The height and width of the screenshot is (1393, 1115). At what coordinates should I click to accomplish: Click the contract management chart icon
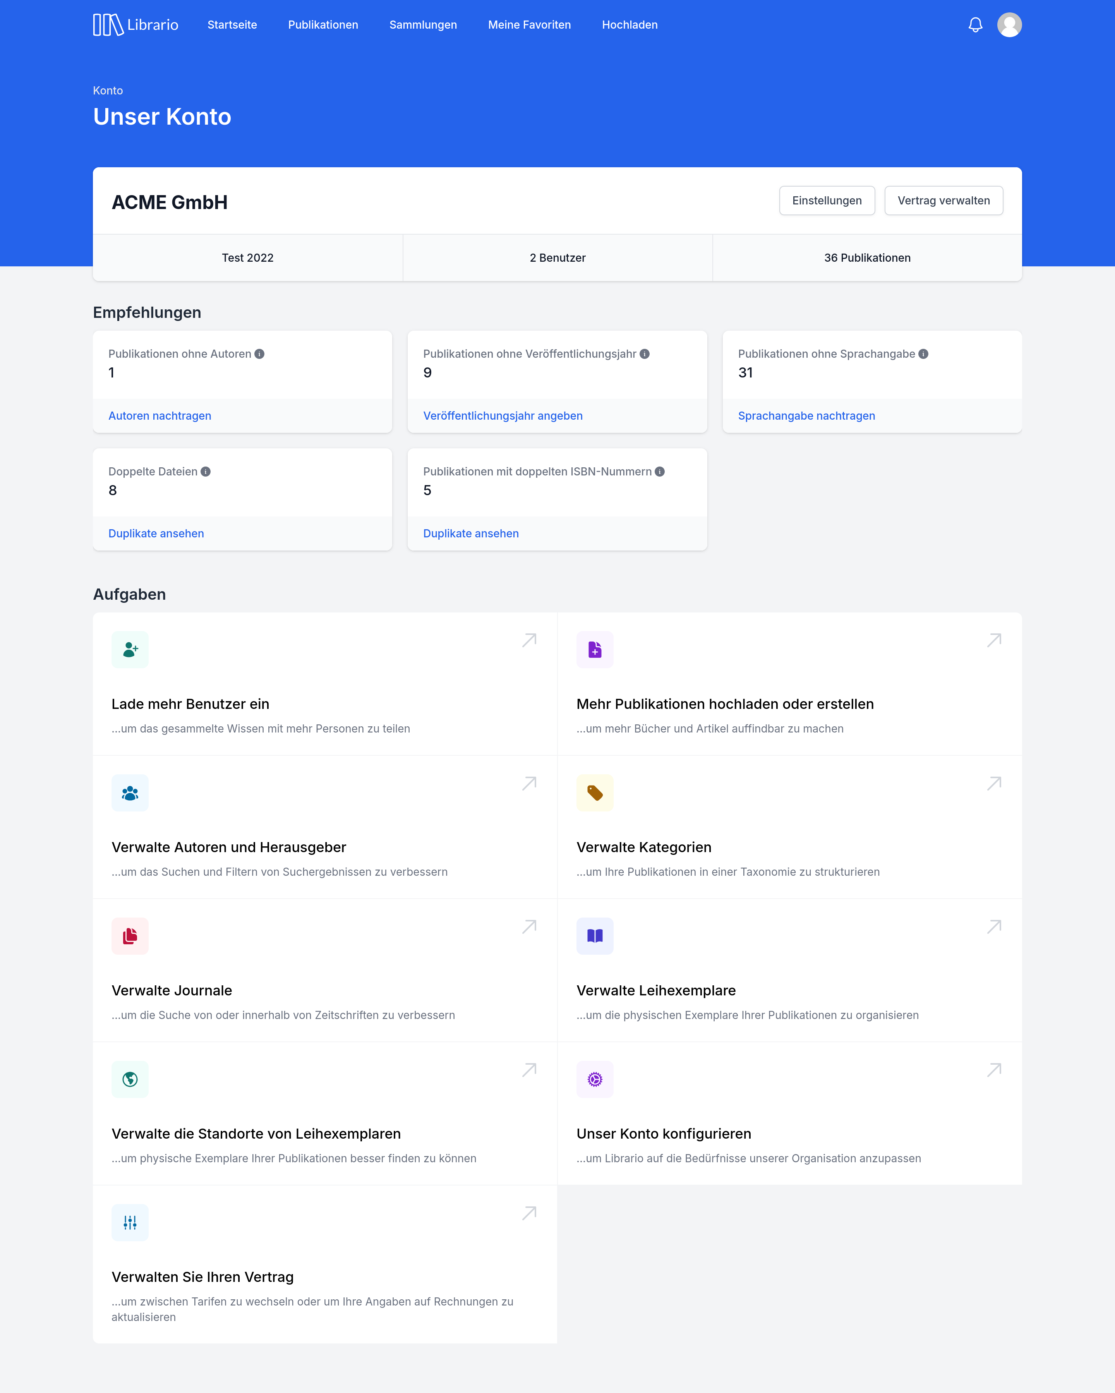130,1222
